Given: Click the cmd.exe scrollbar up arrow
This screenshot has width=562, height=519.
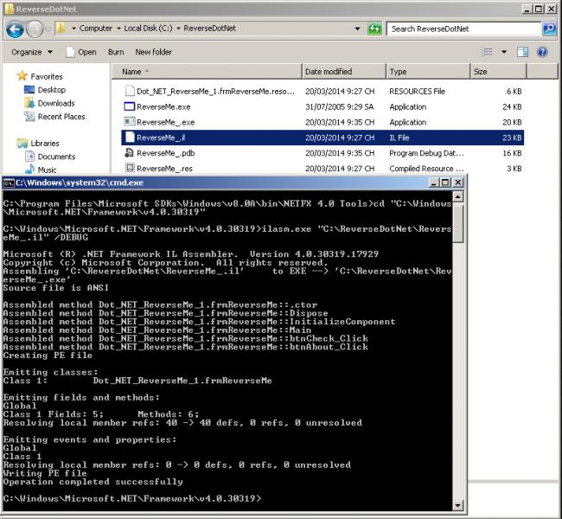Looking at the screenshot, I should pyautogui.click(x=457, y=196).
